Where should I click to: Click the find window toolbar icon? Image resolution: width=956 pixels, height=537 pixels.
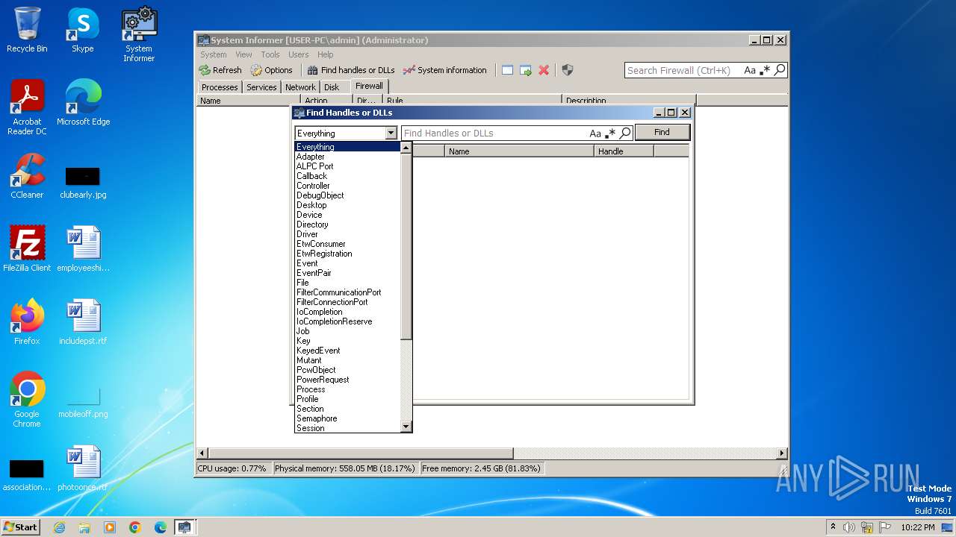tap(507, 70)
